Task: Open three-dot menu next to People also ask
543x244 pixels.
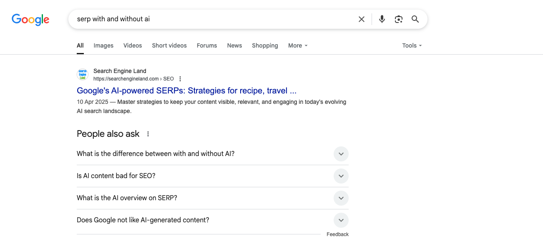Action: [148, 134]
